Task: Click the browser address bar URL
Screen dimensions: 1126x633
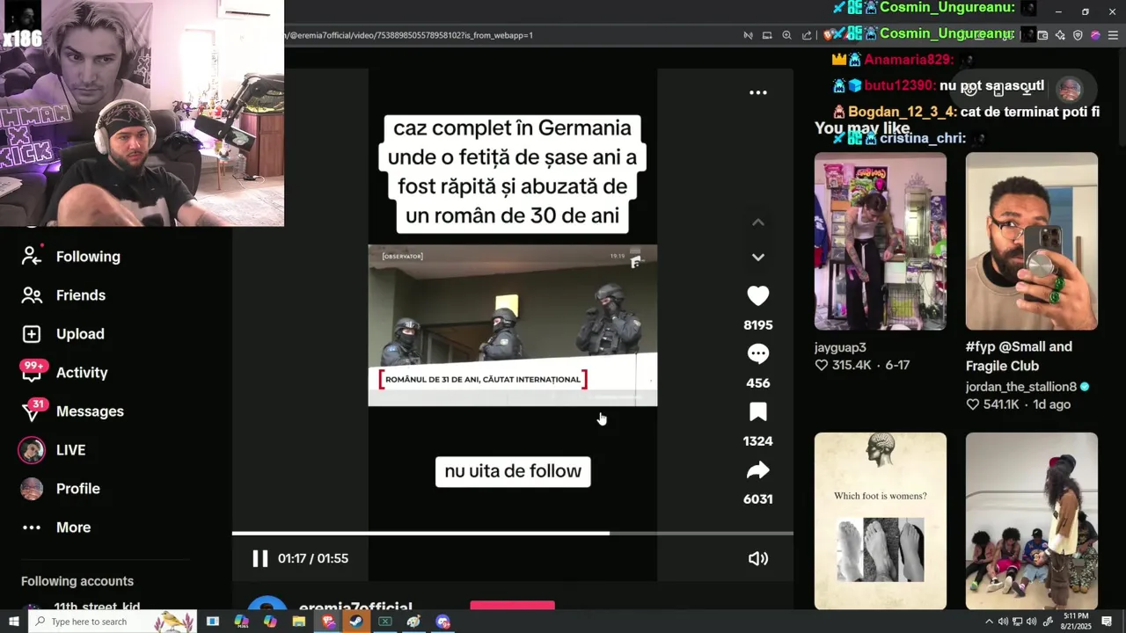Action: click(409, 35)
